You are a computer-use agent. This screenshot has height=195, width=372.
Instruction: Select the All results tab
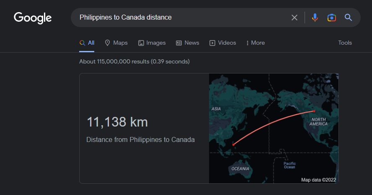(87, 43)
